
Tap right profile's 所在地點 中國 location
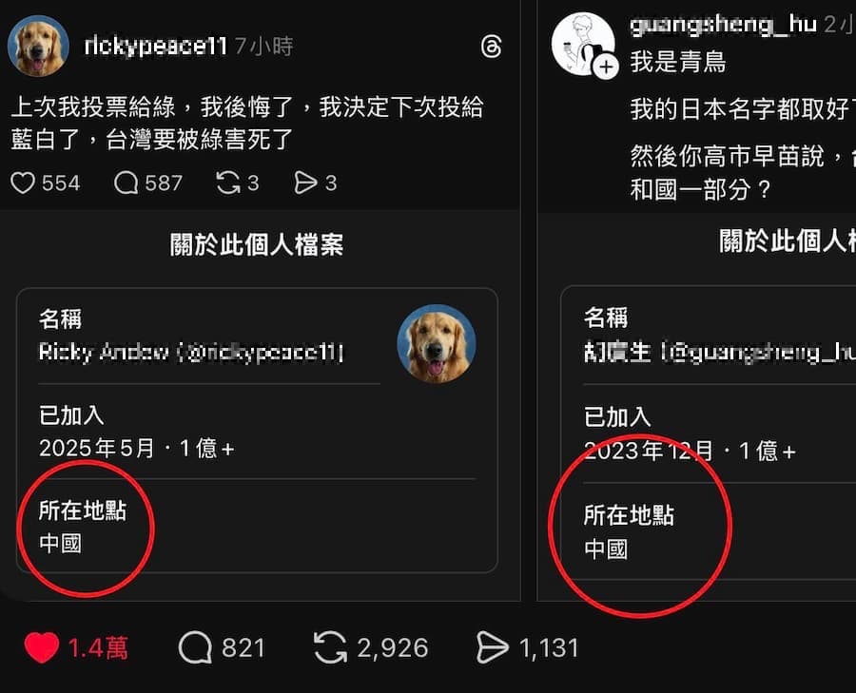[x=629, y=532]
